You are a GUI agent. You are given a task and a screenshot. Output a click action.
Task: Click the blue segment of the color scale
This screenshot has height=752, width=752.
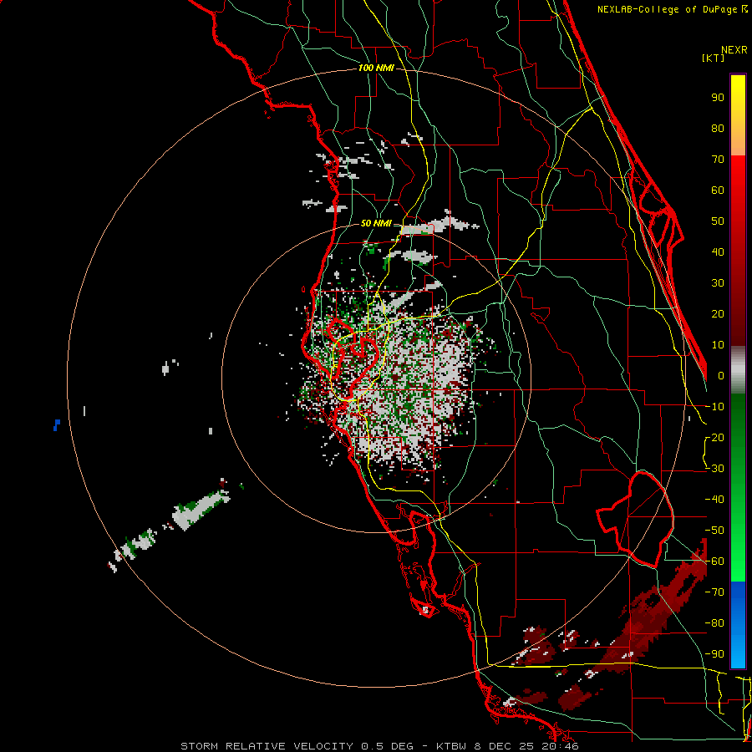coord(738,624)
